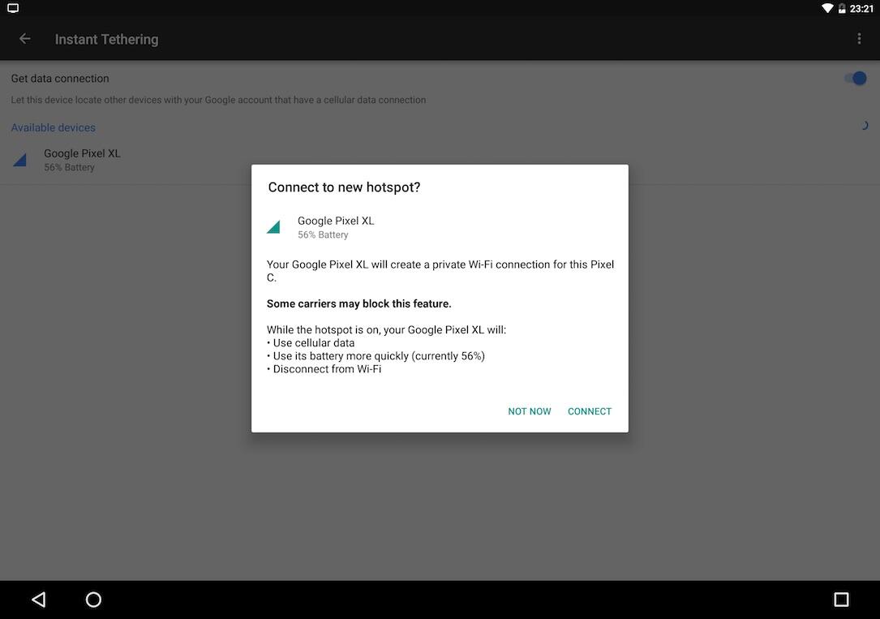Click the Instant Tethering page title

tap(106, 39)
